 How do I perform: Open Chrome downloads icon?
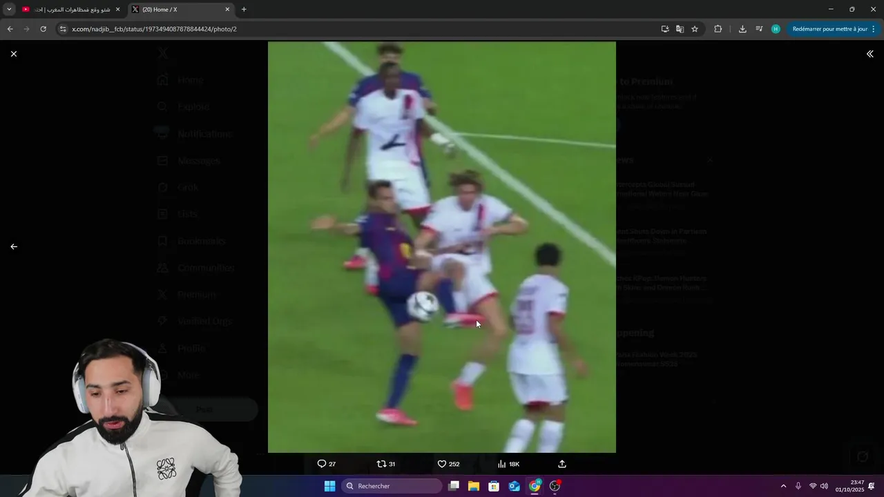(x=742, y=29)
